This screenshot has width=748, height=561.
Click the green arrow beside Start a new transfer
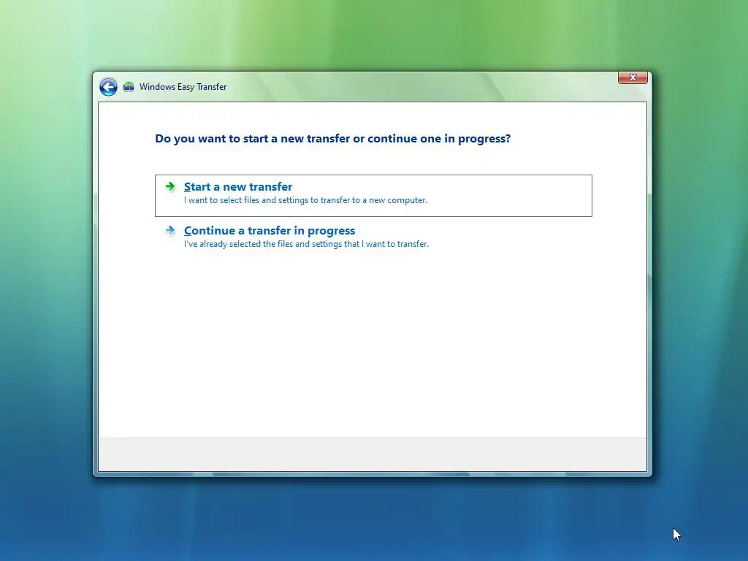[x=169, y=186]
